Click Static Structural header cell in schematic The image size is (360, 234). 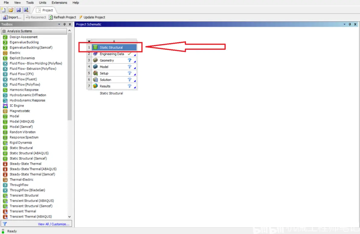[114, 47]
